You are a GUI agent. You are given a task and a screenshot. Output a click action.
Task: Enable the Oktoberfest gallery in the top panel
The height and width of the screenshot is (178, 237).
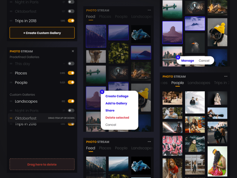coord(71,11)
